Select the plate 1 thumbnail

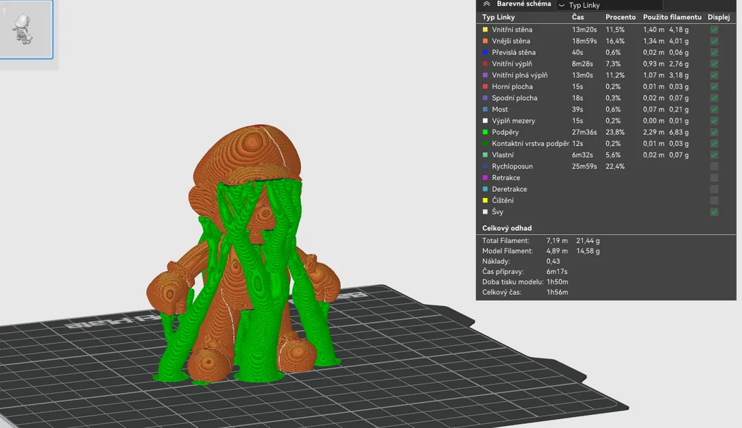pos(26,29)
